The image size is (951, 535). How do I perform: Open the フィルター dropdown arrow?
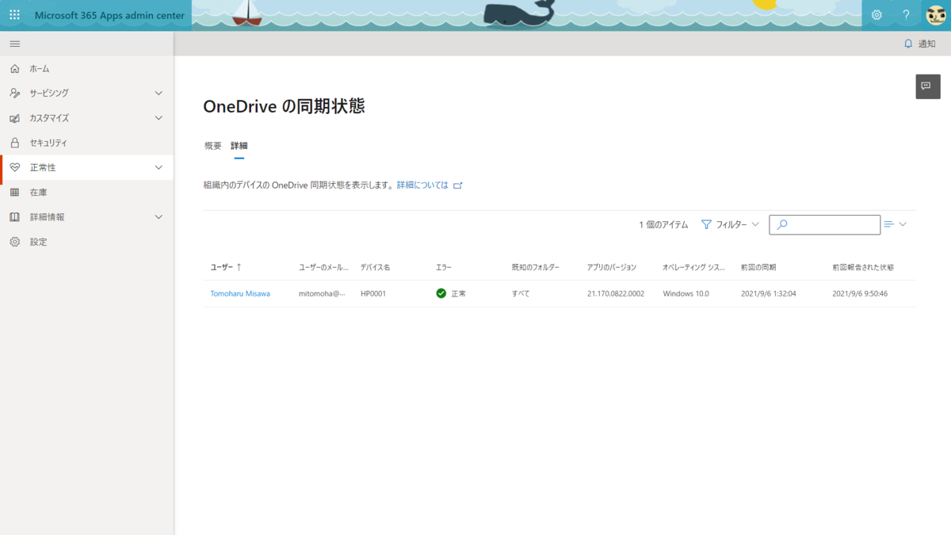[755, 224]
